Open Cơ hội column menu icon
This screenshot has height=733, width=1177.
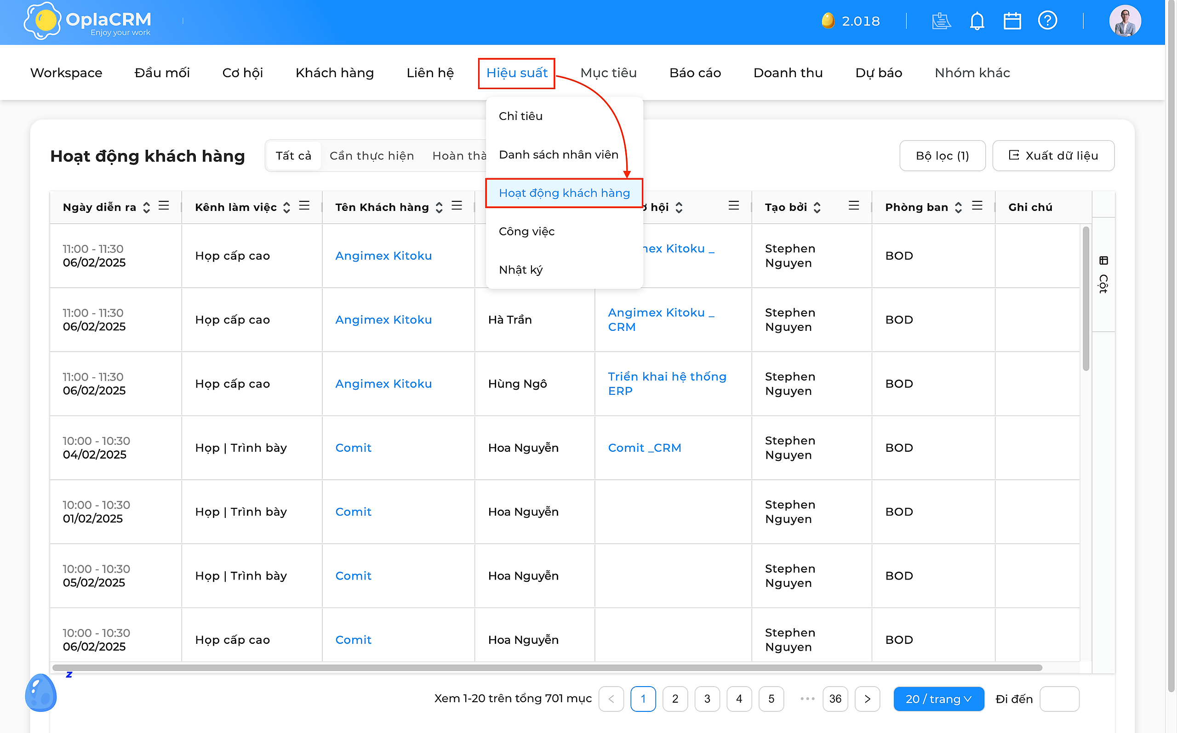tap(734, 205)
